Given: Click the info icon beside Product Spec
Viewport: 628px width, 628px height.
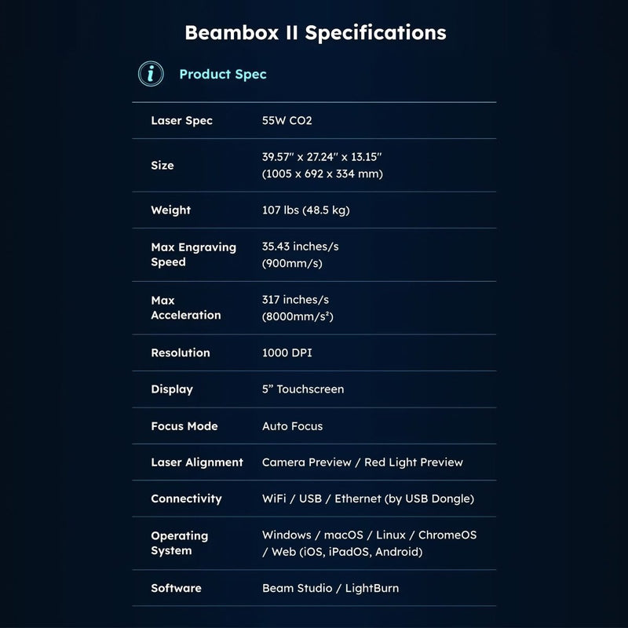Looking at the screenshot, I should click(151, 74).
